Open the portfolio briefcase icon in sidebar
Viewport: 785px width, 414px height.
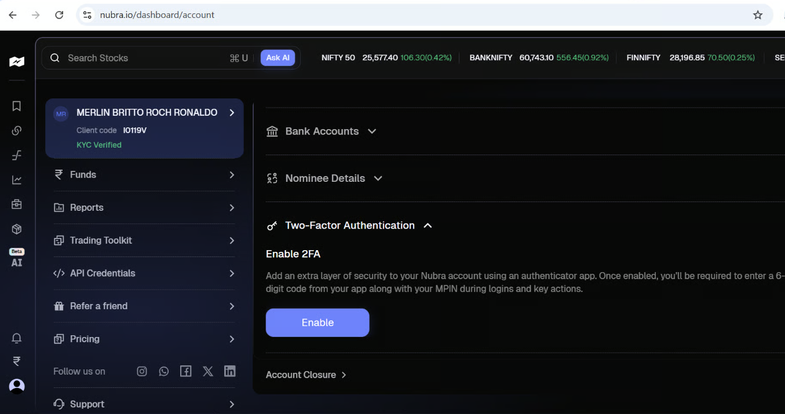[x=17, y=204]
